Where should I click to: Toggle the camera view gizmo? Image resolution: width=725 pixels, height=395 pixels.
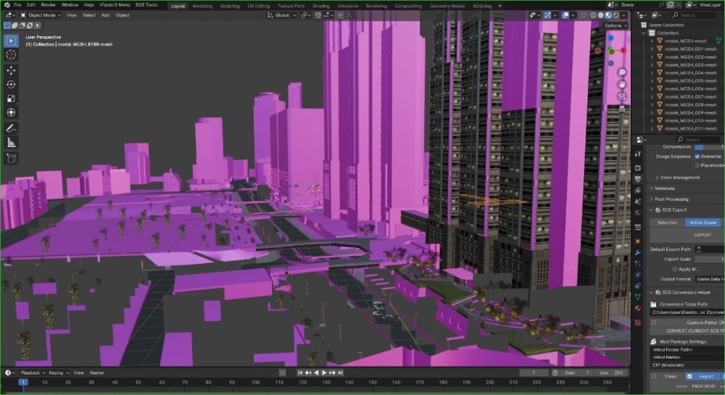click(622, 96)
